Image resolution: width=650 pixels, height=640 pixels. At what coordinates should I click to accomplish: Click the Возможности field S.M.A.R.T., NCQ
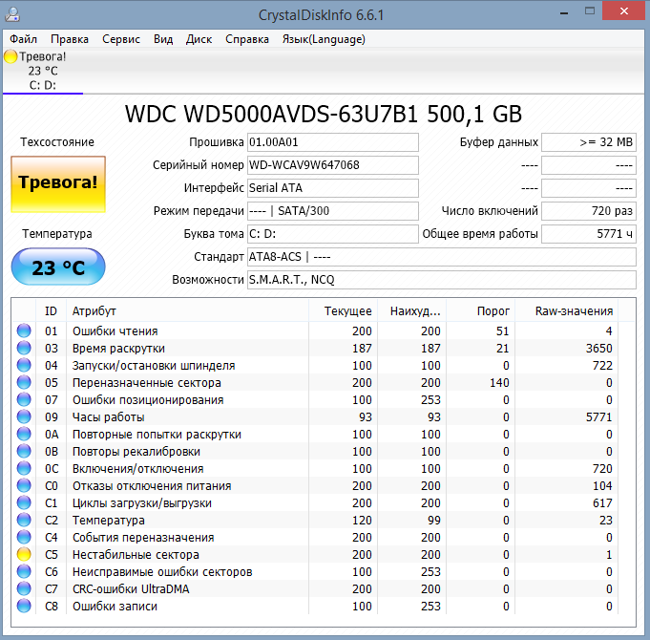click(442, 280)
